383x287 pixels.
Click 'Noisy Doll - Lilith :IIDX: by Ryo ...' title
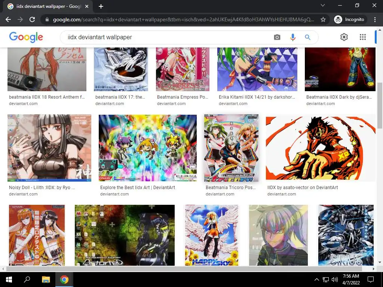(42, 188)
